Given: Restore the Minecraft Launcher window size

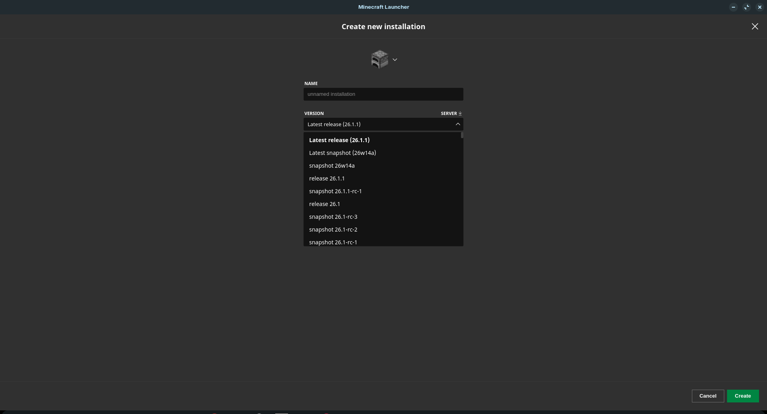Looking at the screenshot, I should 747,7.
